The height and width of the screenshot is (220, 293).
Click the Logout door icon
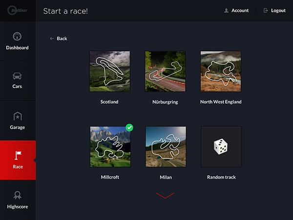click(x=266, y=10)
